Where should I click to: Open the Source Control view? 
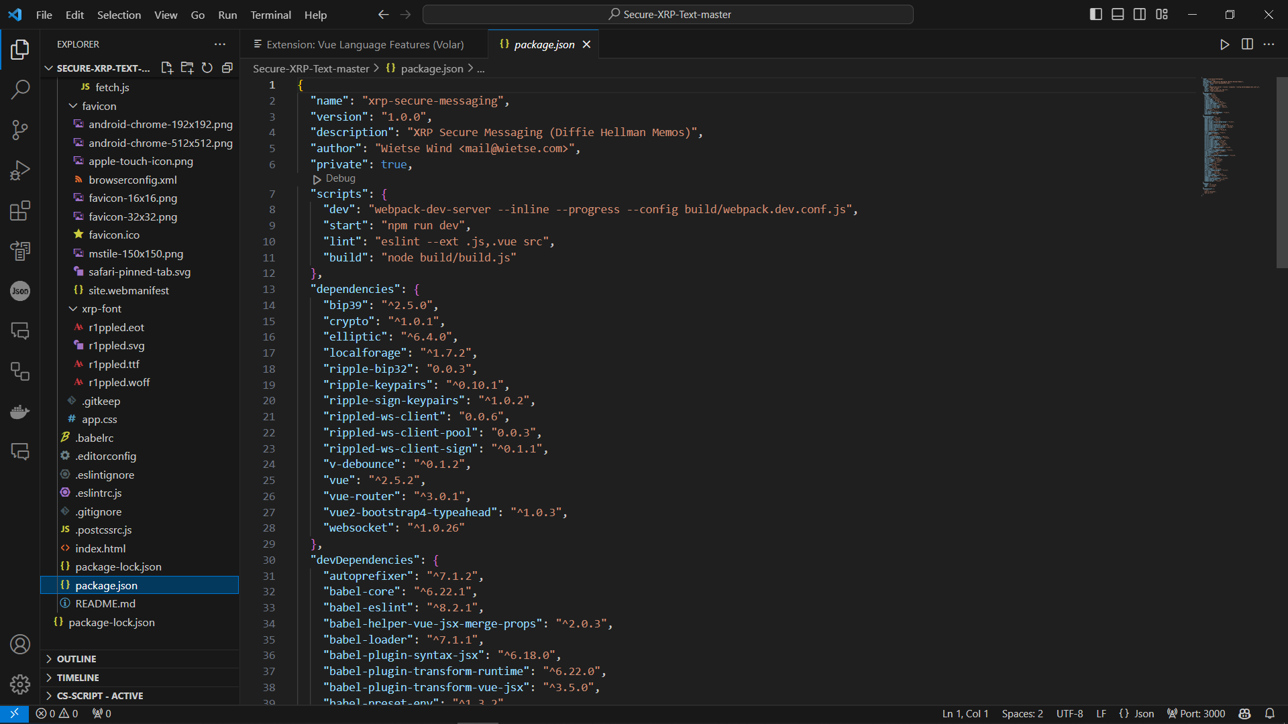[x=20, y=130]
